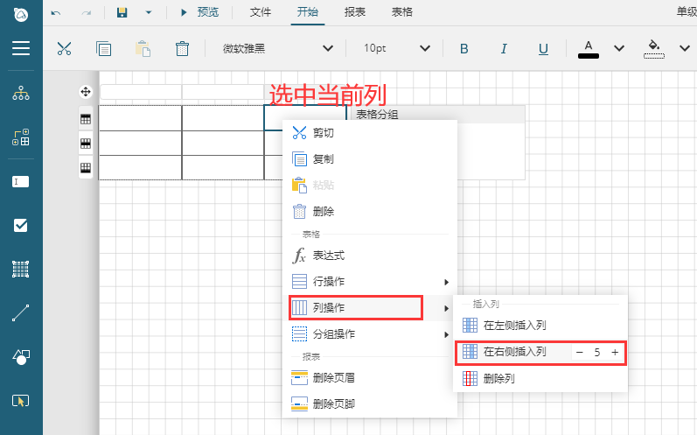Apply the black font color swatch

(x=588, y=49)
